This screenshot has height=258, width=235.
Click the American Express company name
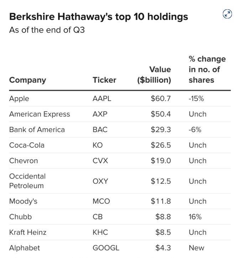click(x=40, y=114)
